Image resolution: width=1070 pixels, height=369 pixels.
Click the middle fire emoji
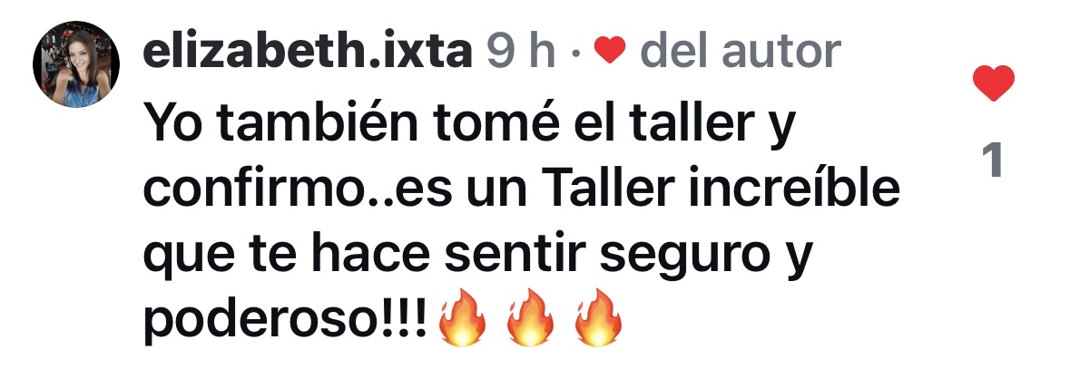click(530, 318)
